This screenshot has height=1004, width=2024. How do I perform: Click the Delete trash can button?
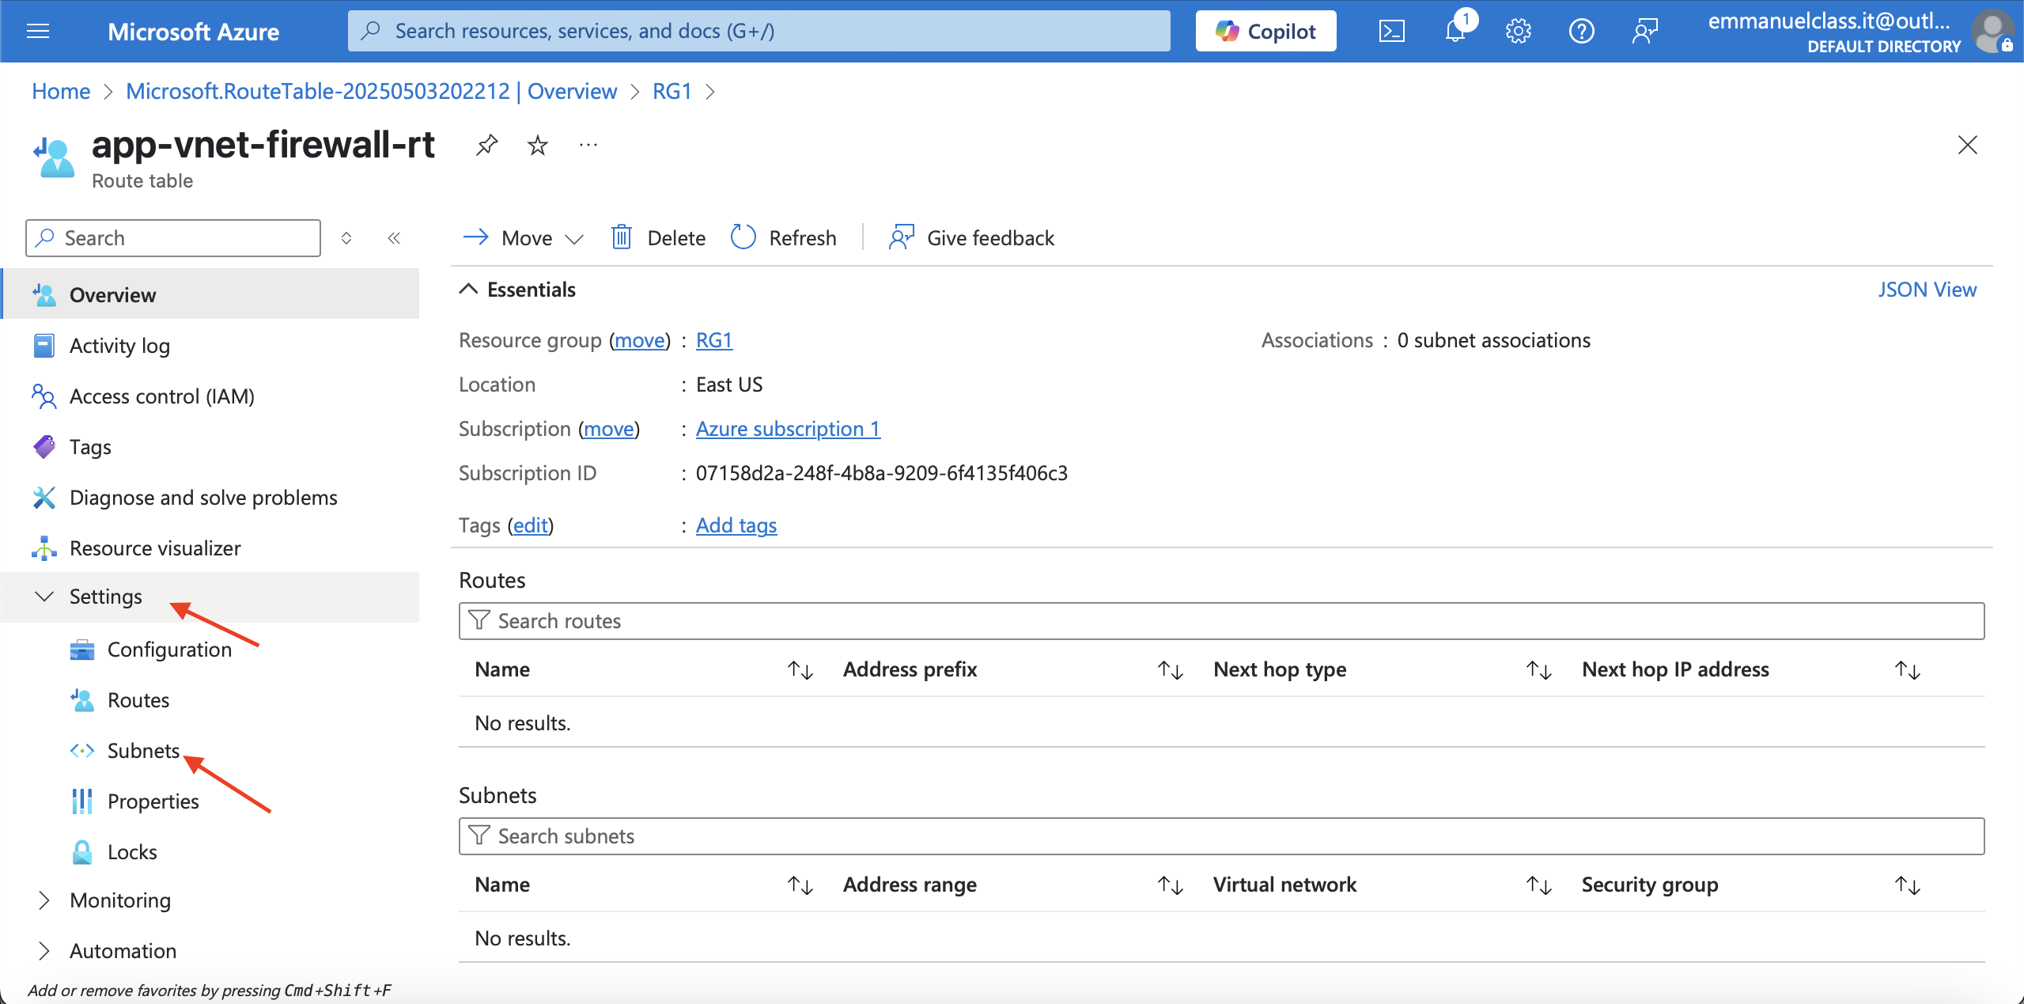pos(658,238)
